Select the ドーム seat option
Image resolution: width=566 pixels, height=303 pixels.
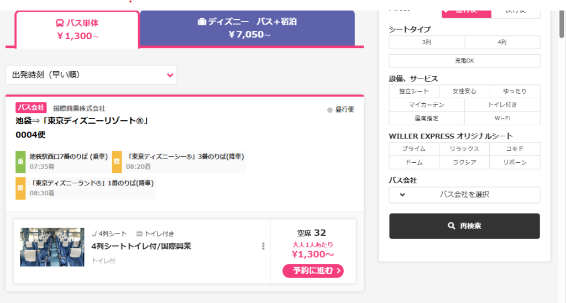tap(414, 162)
